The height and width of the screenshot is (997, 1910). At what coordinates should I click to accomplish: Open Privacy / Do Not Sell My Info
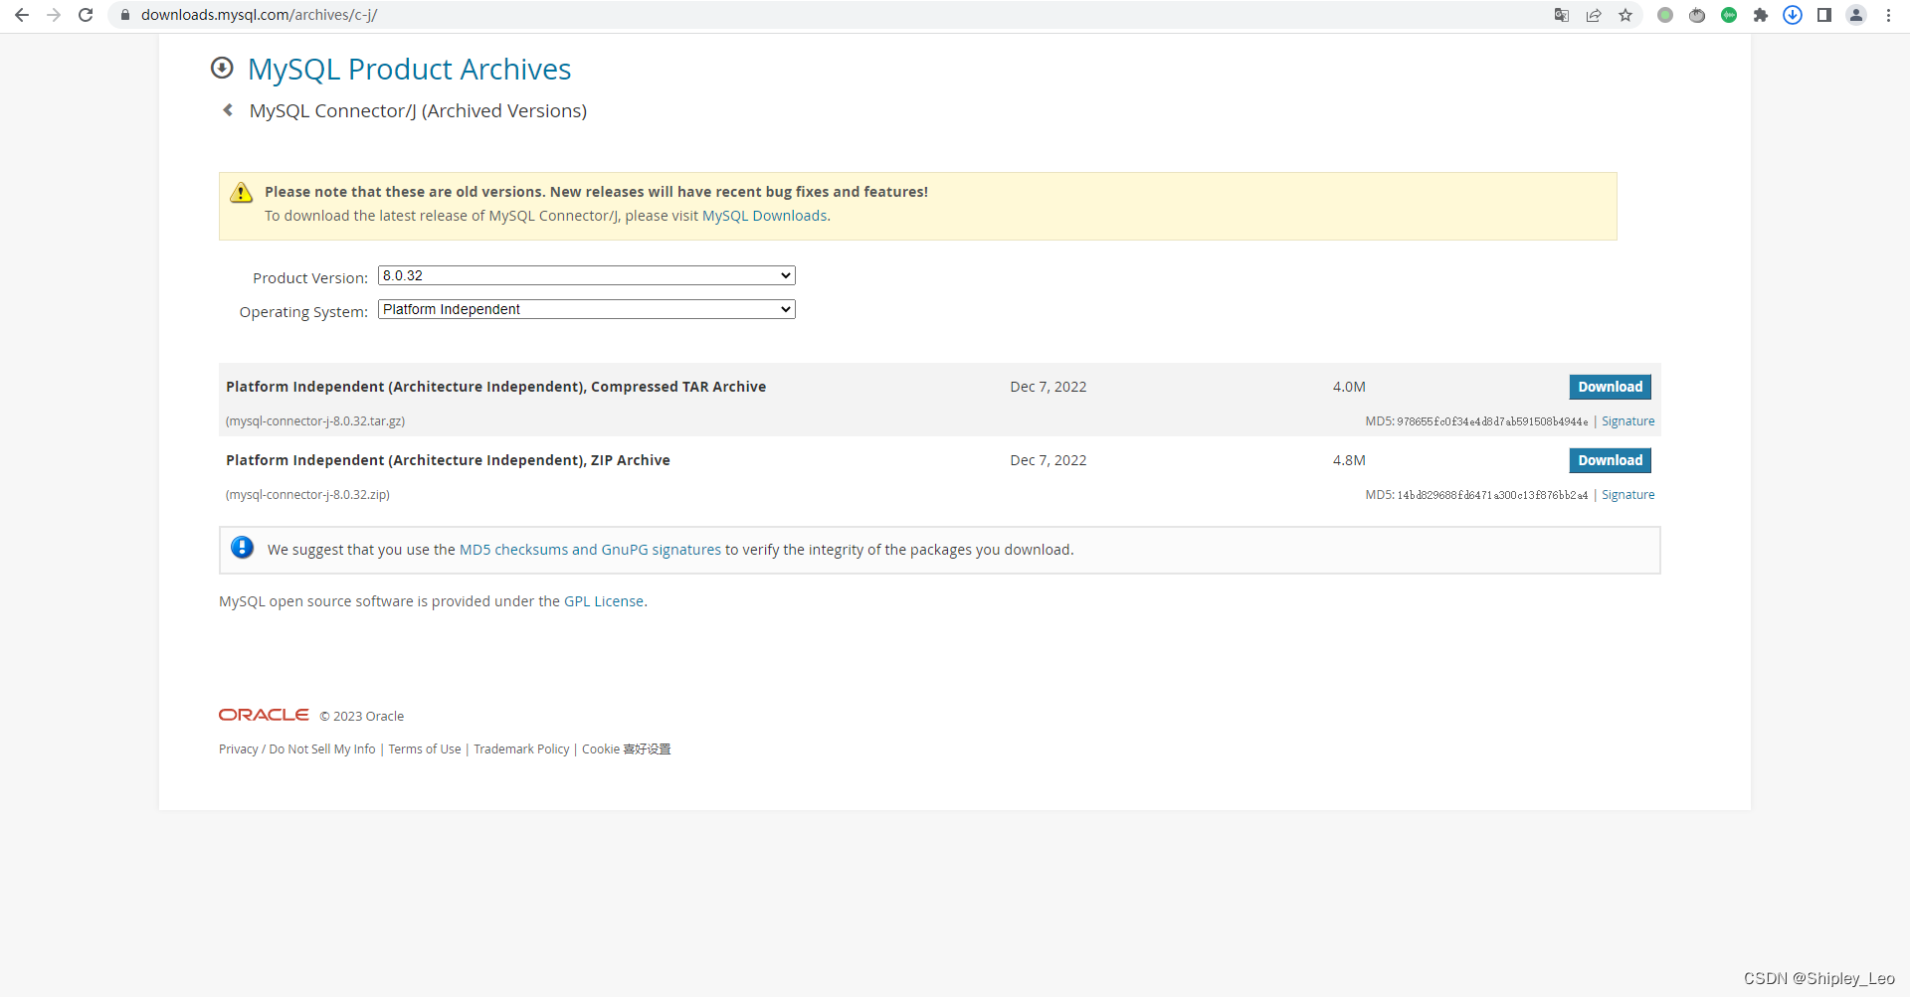(x=297, y=749)
